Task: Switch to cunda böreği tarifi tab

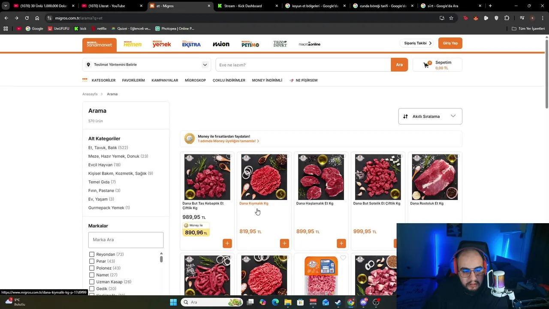Action: (x=383, y=6)
